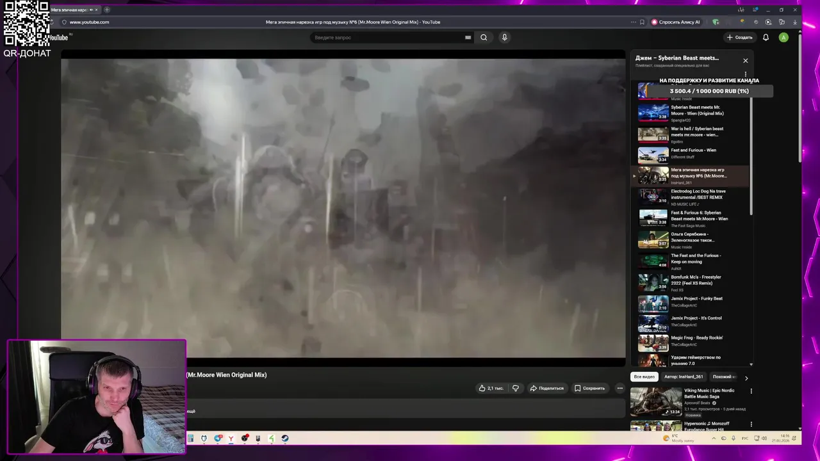Focus the YouTube search input field

(x=388, y=37)
